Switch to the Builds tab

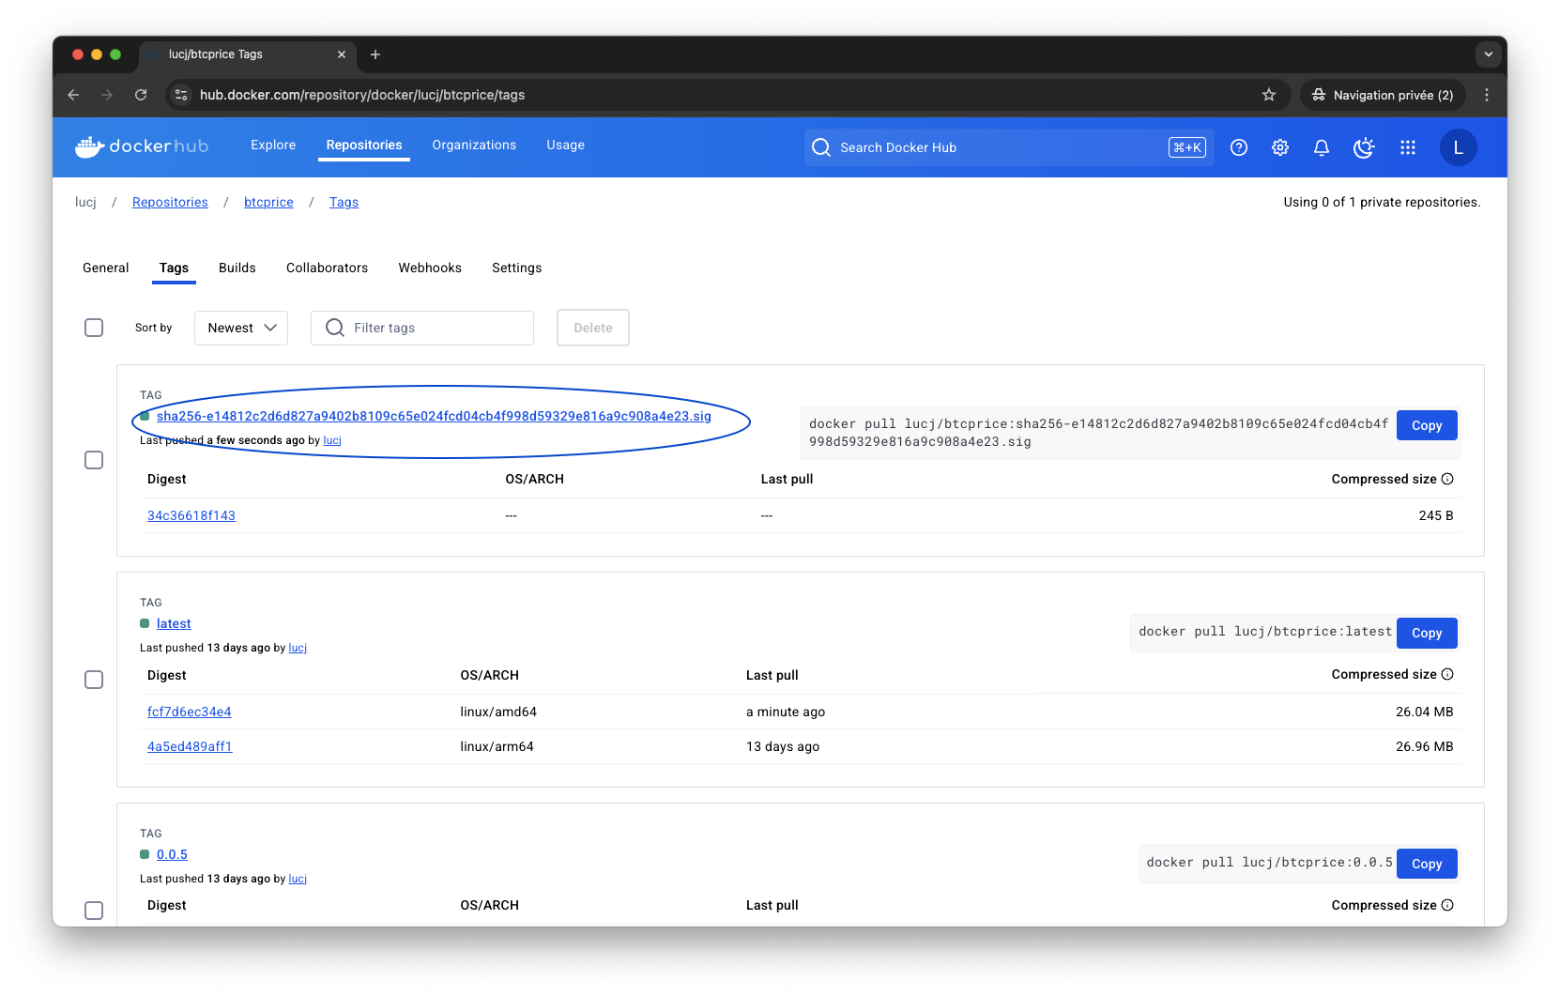(x=237, y=268)
